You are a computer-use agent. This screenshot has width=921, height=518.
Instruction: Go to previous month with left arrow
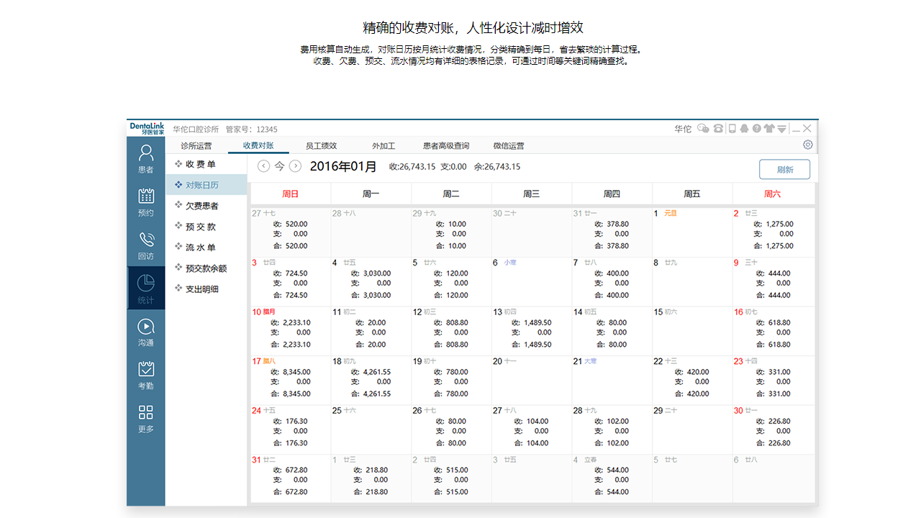pos(263,165)
